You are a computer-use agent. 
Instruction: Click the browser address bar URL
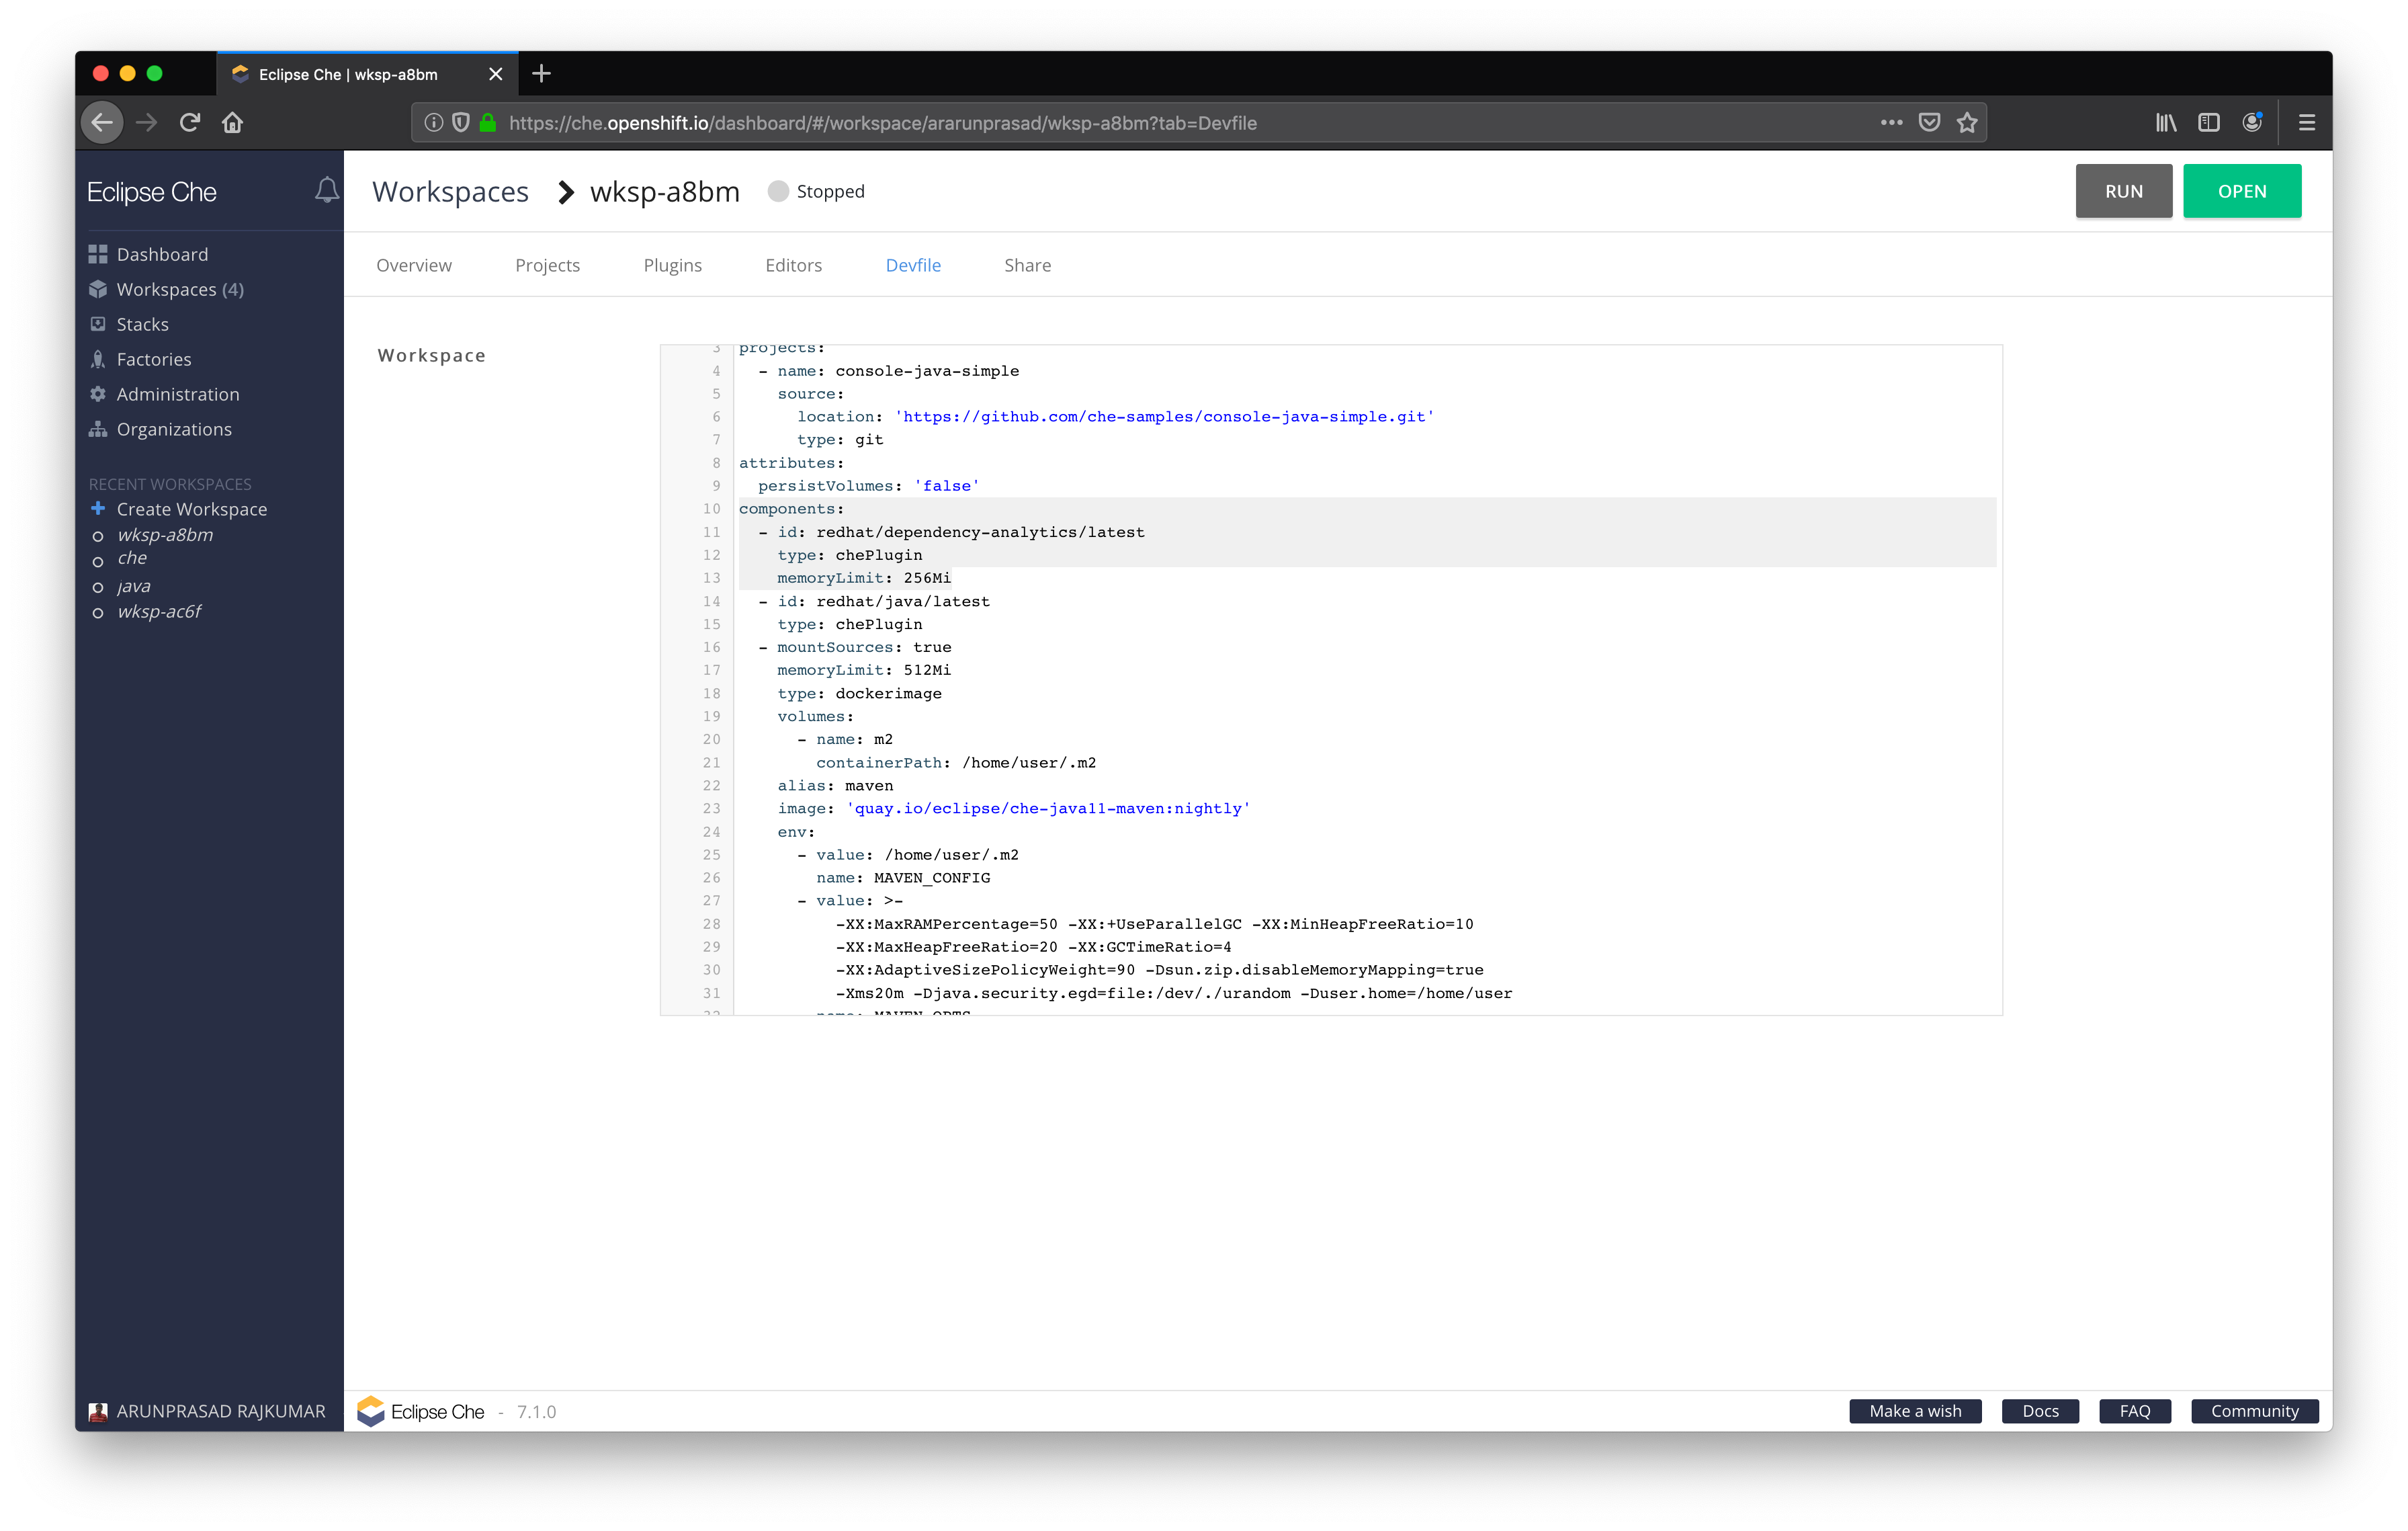(882, 123)
